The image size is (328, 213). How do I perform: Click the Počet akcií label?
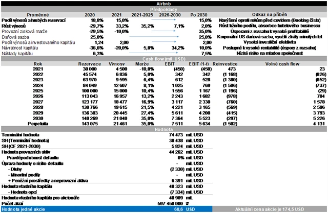(x=12, y=204)
